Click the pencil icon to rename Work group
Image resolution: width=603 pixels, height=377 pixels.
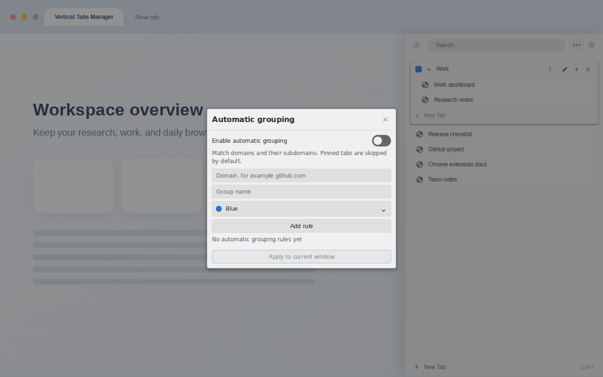(x=565, y=69)
